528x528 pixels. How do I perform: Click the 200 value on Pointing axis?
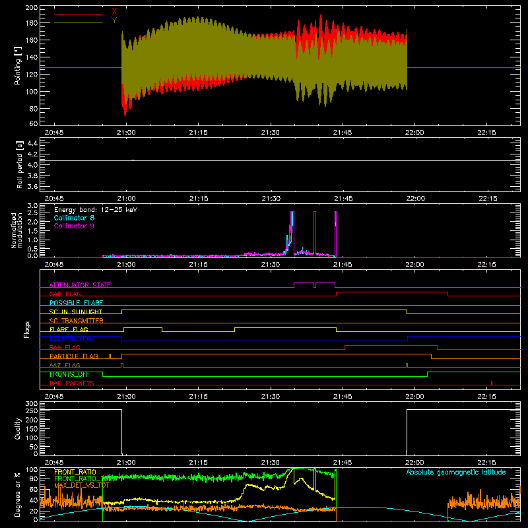(31, 7)
